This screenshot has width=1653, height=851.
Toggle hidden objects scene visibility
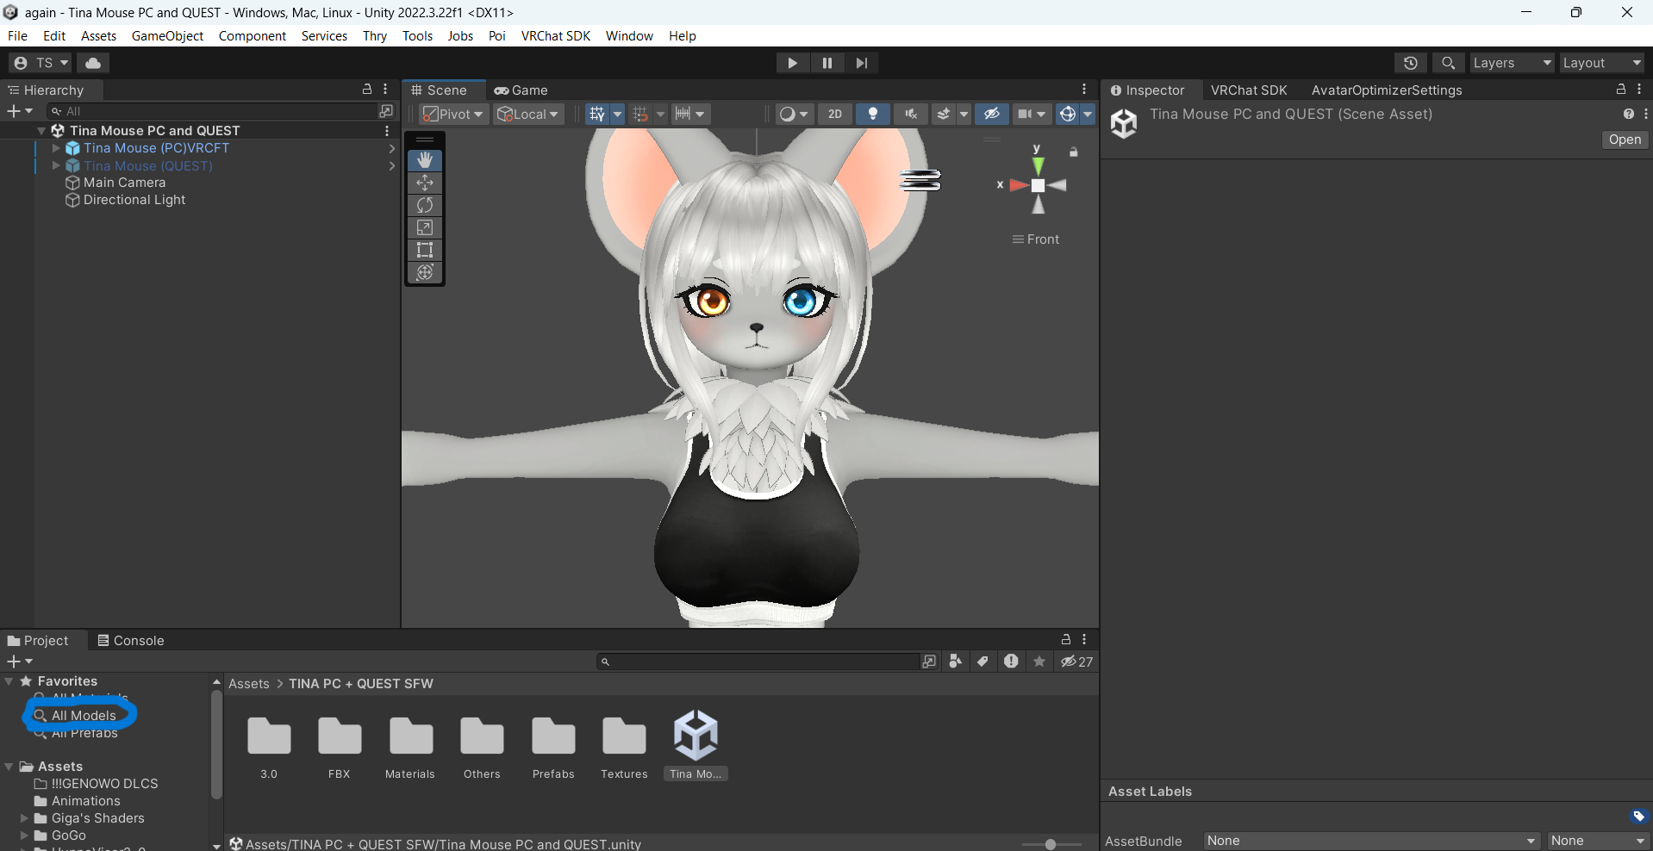(992, 115)
